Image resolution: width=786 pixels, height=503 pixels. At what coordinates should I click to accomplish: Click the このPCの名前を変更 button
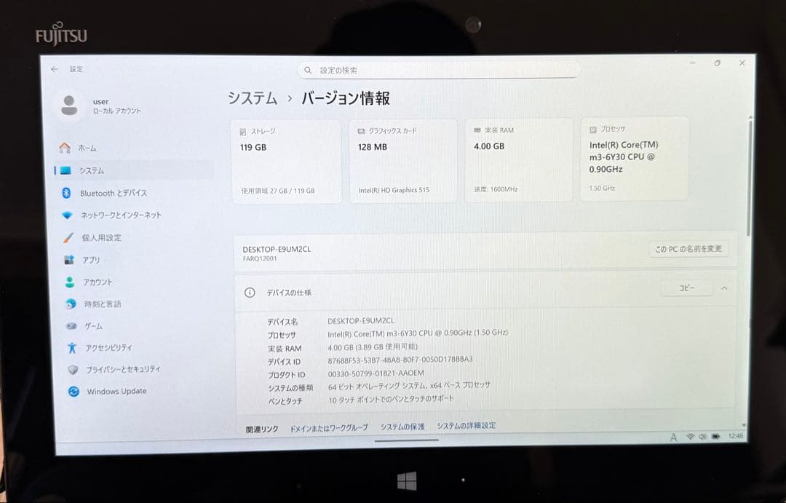[x=688, y=248]
